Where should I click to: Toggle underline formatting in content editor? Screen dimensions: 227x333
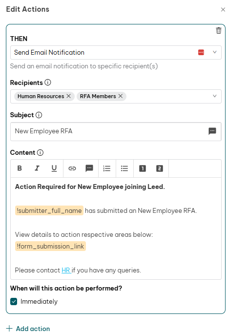54,168
